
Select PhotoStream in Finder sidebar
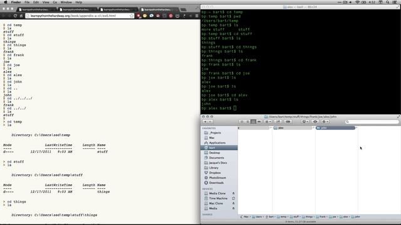(219, 177)
